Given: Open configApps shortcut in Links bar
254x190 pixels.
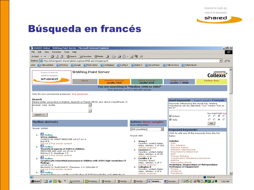Looking at the screenshot, I should pos(107,65).
